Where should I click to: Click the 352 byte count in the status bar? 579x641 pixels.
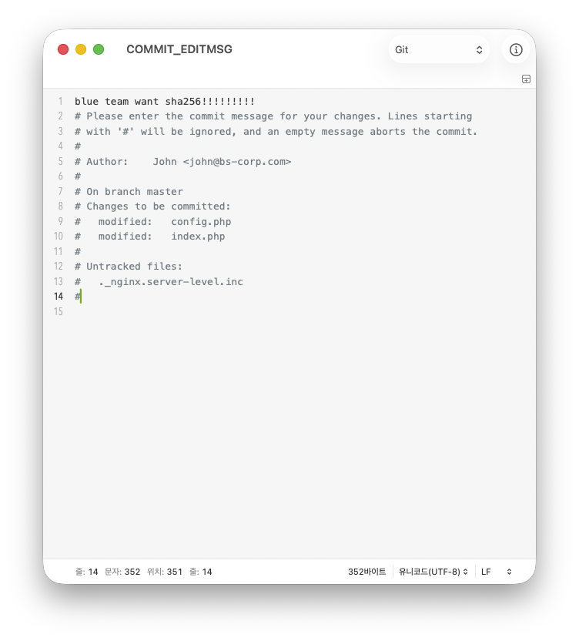tap(366, 572)
